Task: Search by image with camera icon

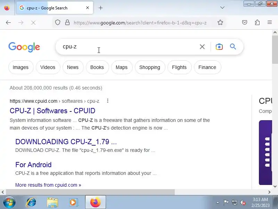Action: [219, 47]
